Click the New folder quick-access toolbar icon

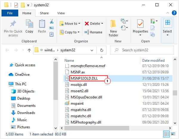(x=23, y=5)
